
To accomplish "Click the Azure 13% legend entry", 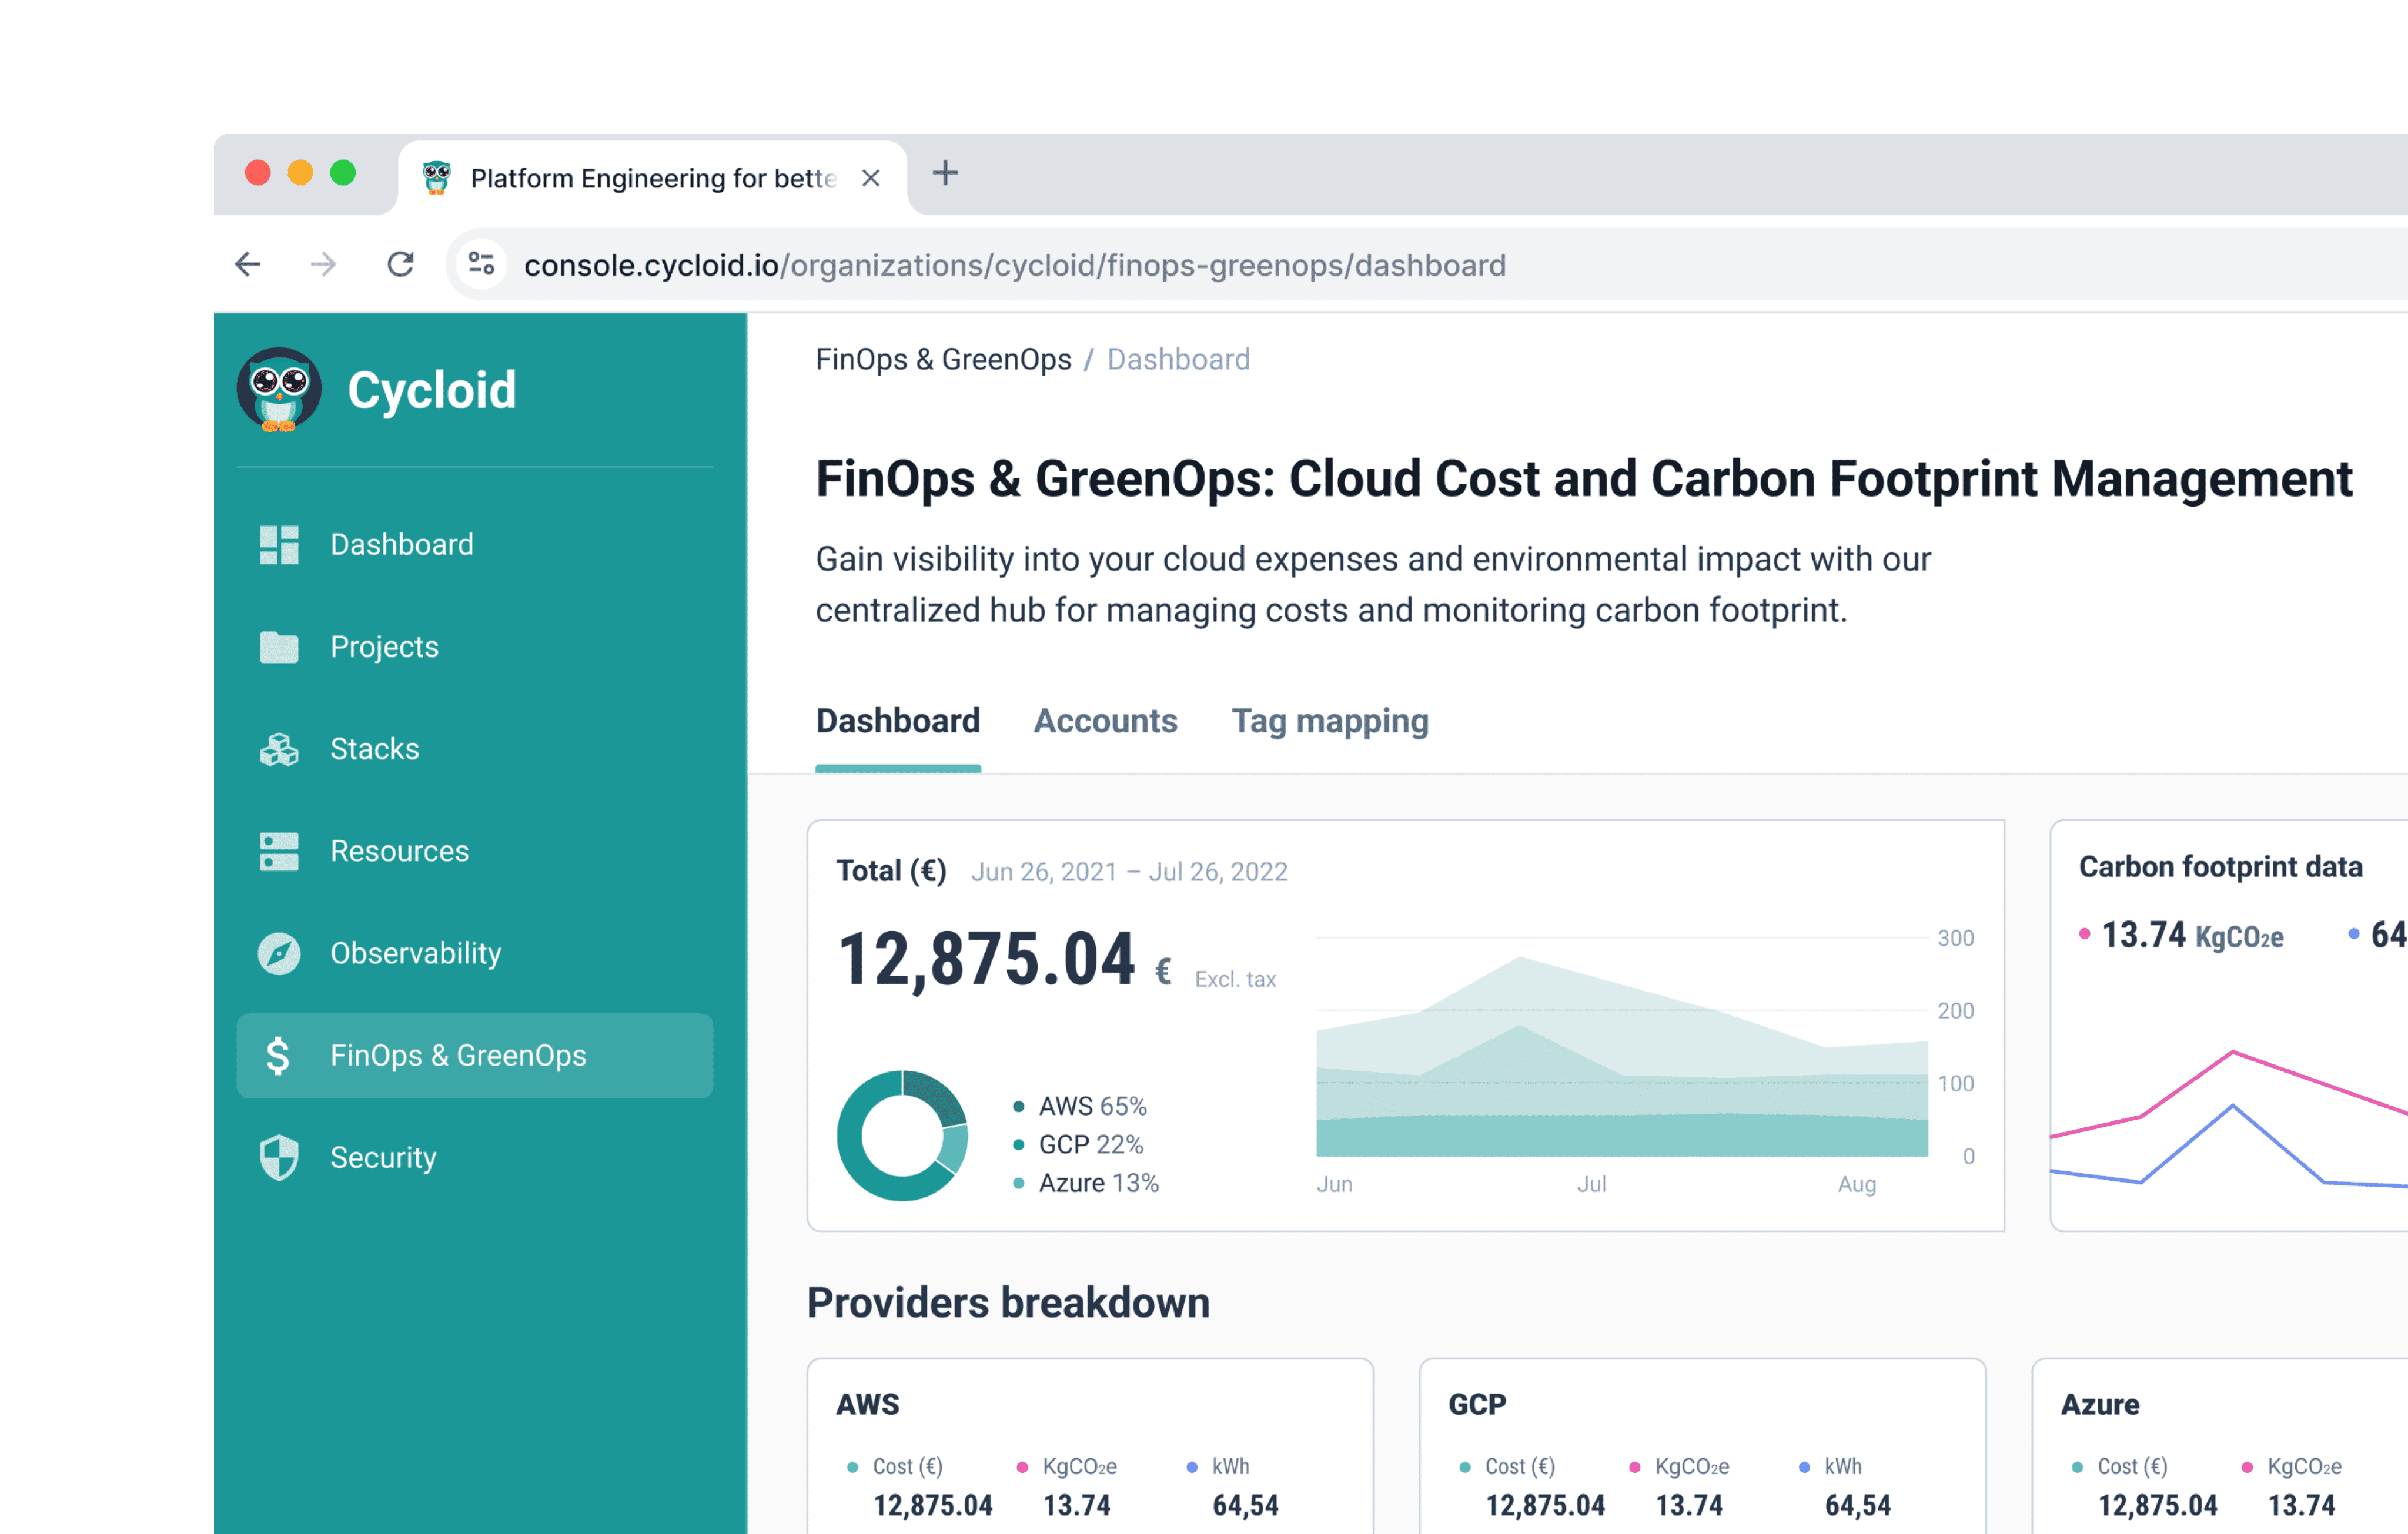I will [x=1086, y=1183].
